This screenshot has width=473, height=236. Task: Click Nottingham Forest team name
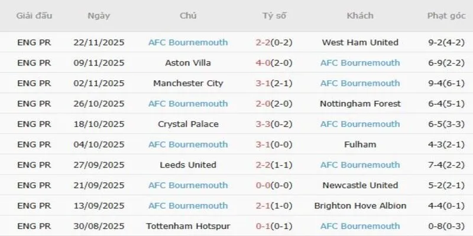[x=360, y=104]
